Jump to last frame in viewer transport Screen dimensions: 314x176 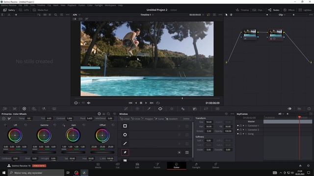coord(152,103)
